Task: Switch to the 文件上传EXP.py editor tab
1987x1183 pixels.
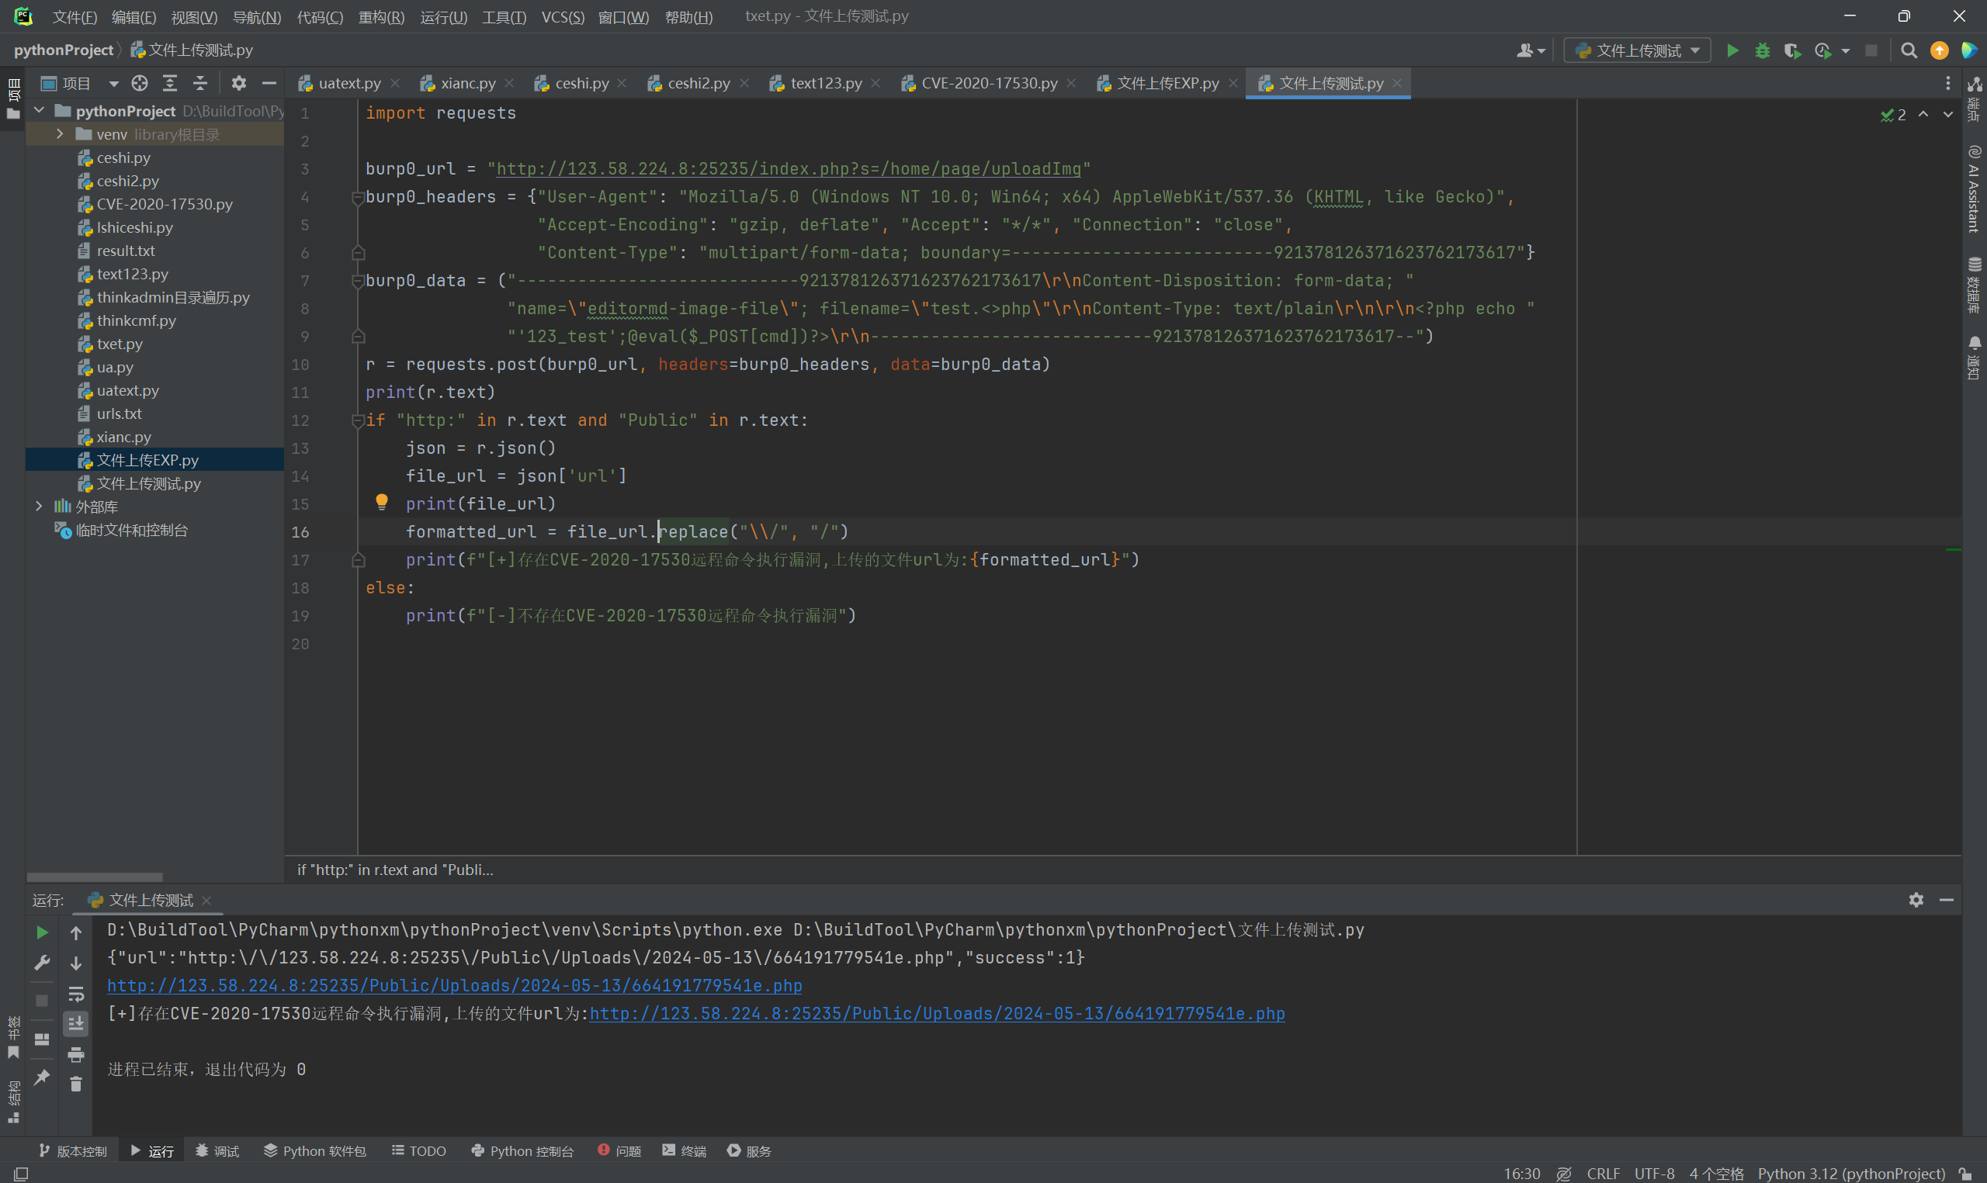Action: (1167, 83)
